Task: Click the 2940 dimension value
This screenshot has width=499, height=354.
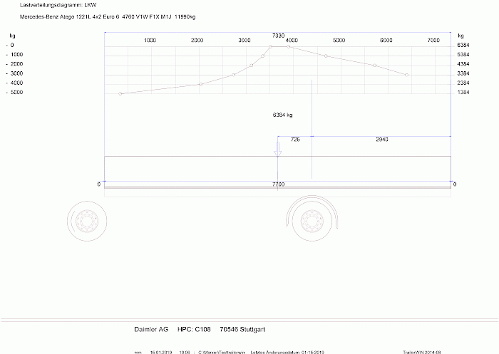Action: (381, 140)
